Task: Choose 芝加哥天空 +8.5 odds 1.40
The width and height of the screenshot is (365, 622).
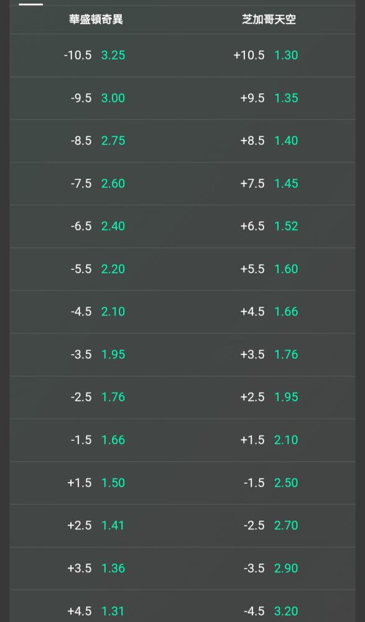Action: (x=269, y=141)
